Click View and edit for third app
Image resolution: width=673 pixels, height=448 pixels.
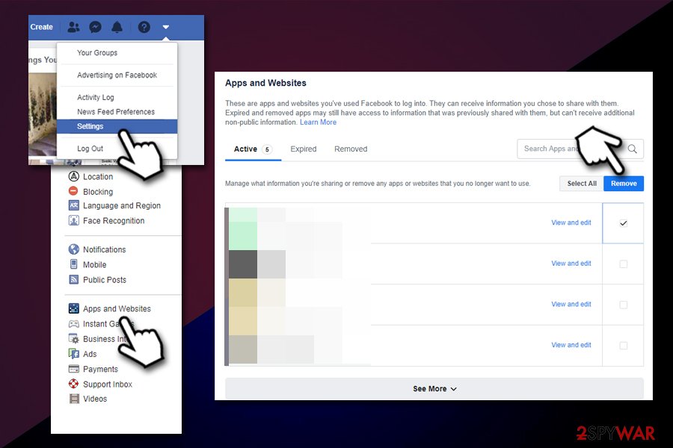(x=571, y=304)
